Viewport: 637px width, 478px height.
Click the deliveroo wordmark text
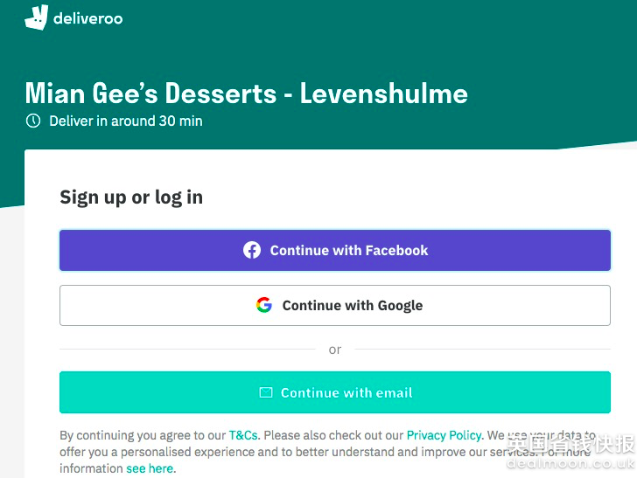pos(87,18)
